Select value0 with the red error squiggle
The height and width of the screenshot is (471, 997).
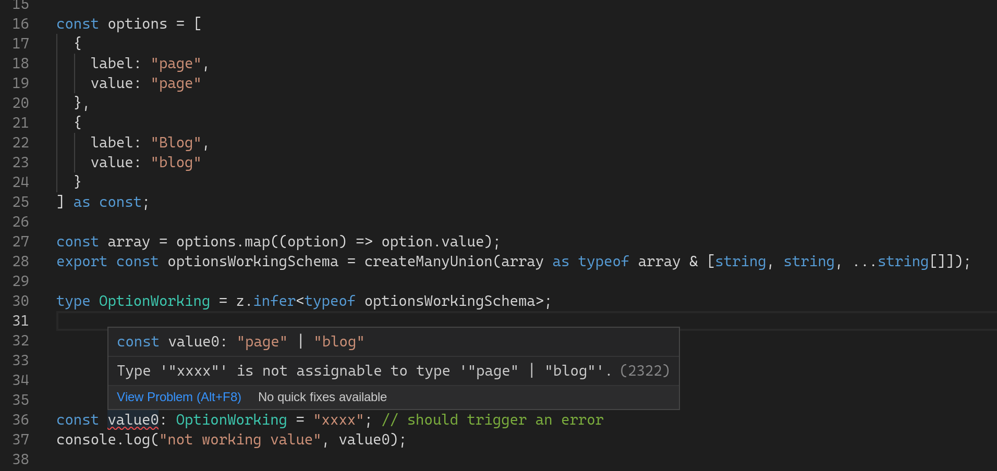pyautogui.click(x=132, y=419)
